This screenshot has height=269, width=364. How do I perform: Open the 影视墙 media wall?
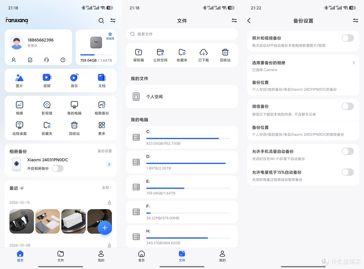tap(47, 108)
